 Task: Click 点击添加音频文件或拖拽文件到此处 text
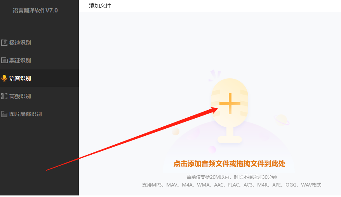229,164
